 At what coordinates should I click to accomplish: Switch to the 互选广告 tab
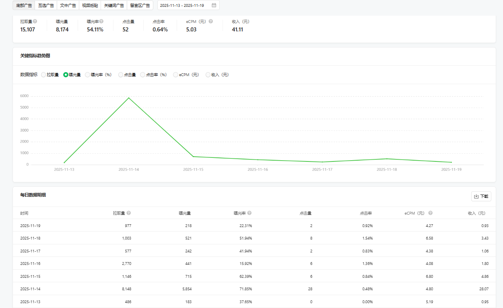pyautogui.click(x=46, y=6)
